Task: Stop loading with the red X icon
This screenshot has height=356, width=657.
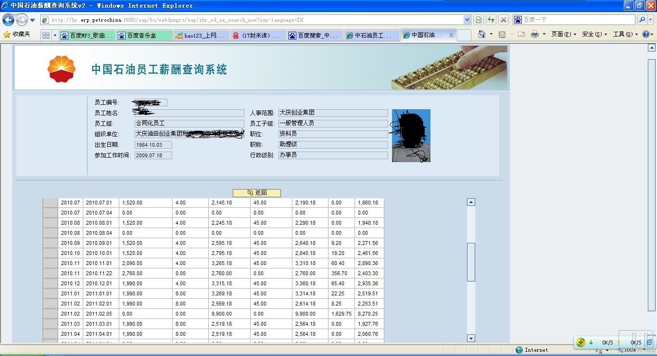Action: [504, 20]
